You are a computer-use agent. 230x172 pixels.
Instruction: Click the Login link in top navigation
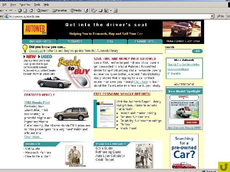click(x=189, y=41)
